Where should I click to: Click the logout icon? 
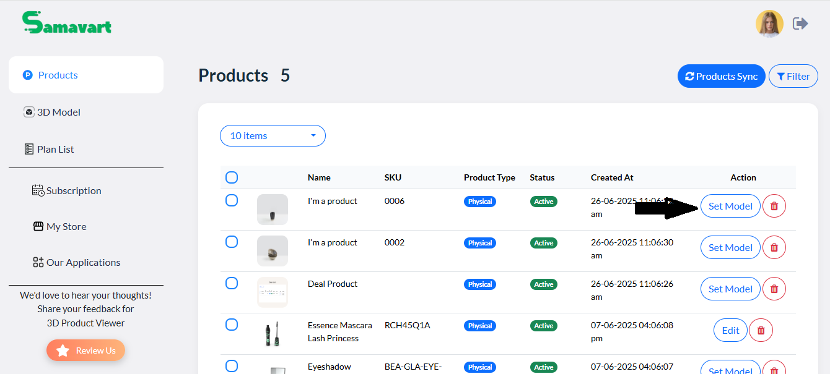pos(801,23)
